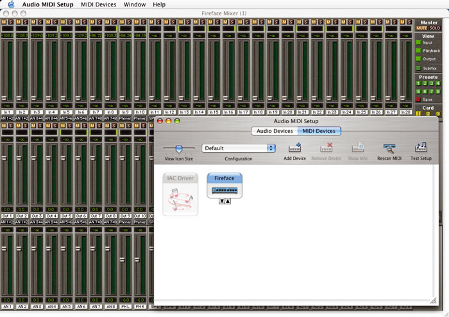The image size is (449, 317).
Task: Click the Rescan MIDI icon
Action: coord(389,148)
